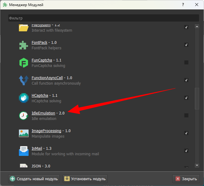Click the ImageProcessing picture icon
This screenshot has height=186, width=204.
click(23, 133)
